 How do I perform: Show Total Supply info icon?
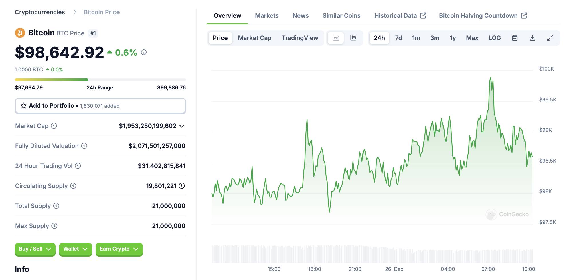[x=56, y=206]
